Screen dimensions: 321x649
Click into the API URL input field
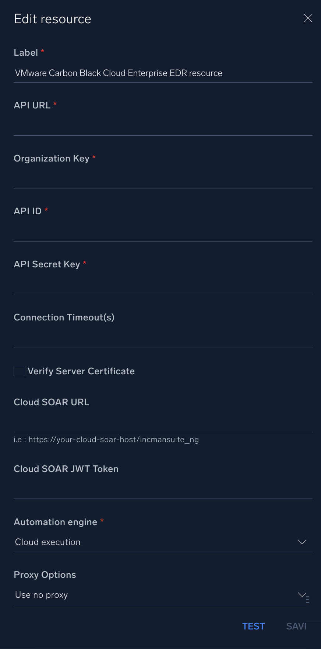point(163,126)
